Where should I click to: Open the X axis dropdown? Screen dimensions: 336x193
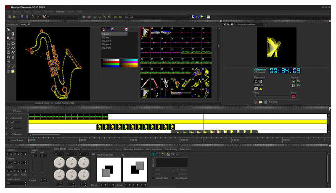[x=59, y=154]
